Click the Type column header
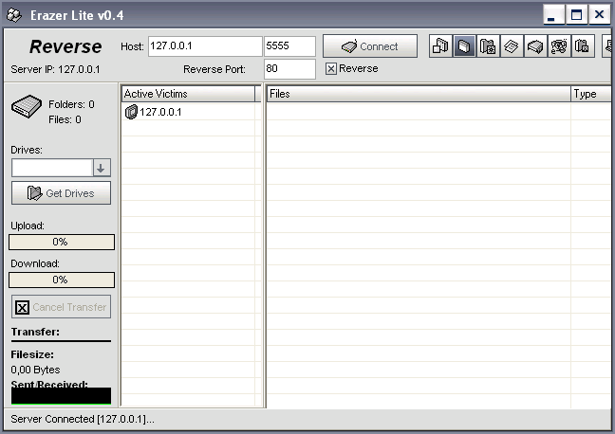 pyautogui.click(x=590, y=94)
